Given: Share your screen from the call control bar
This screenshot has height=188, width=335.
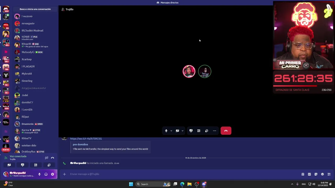Looking at the screenshot, I should [x=191, y=131].
